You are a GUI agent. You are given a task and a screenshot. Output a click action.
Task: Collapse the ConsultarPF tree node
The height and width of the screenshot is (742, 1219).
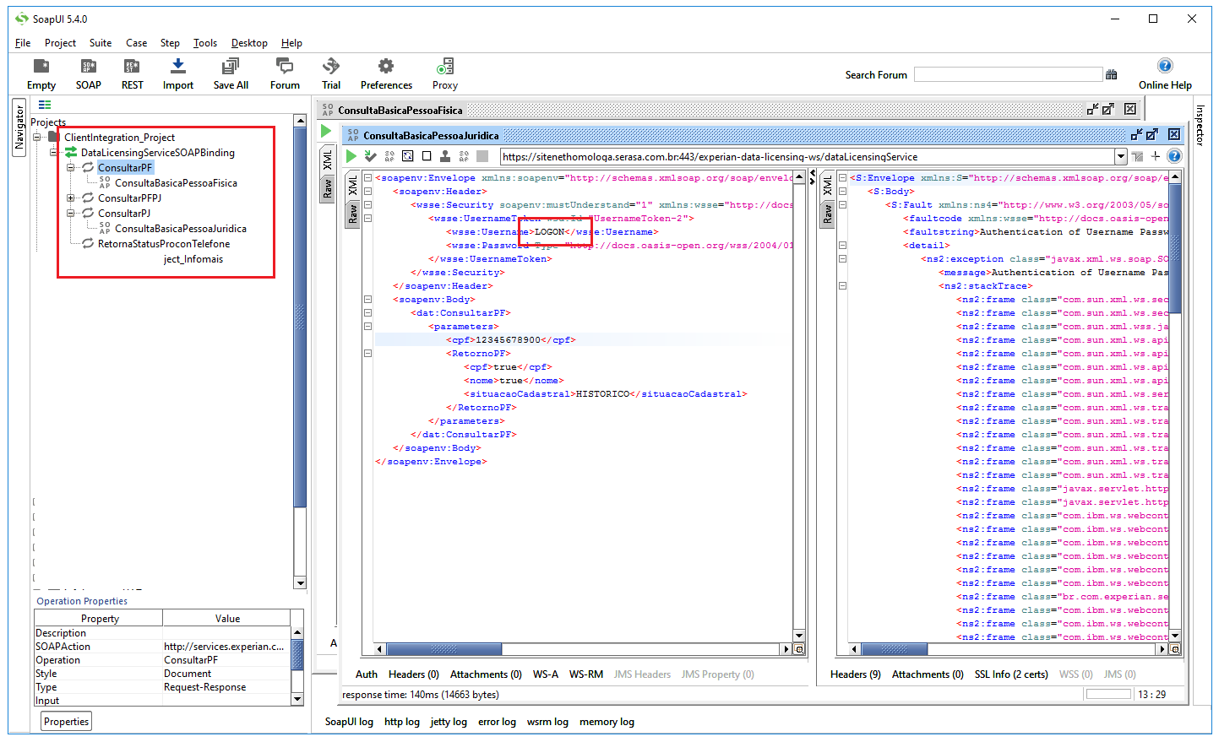click(x=71, y=167)
